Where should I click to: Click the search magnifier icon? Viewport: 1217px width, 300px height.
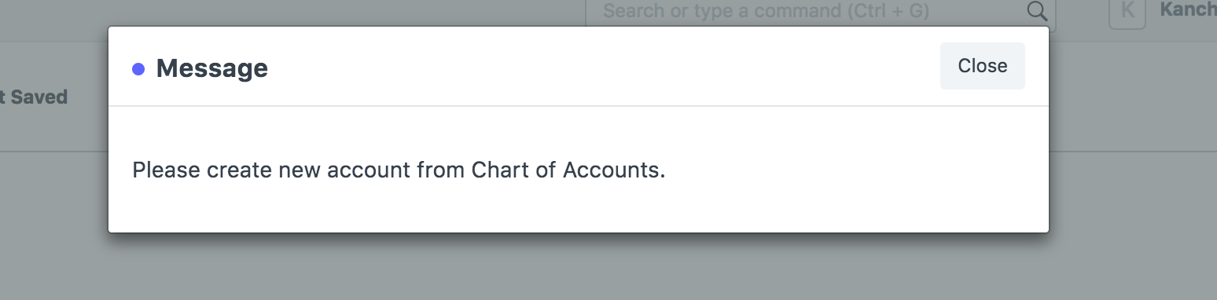pyautogui.click(x=1037, y=11)
